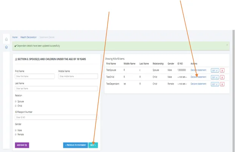Edit the TestDependant entry
Viewport: 235px width, 152px height.
tap(215, 84)
